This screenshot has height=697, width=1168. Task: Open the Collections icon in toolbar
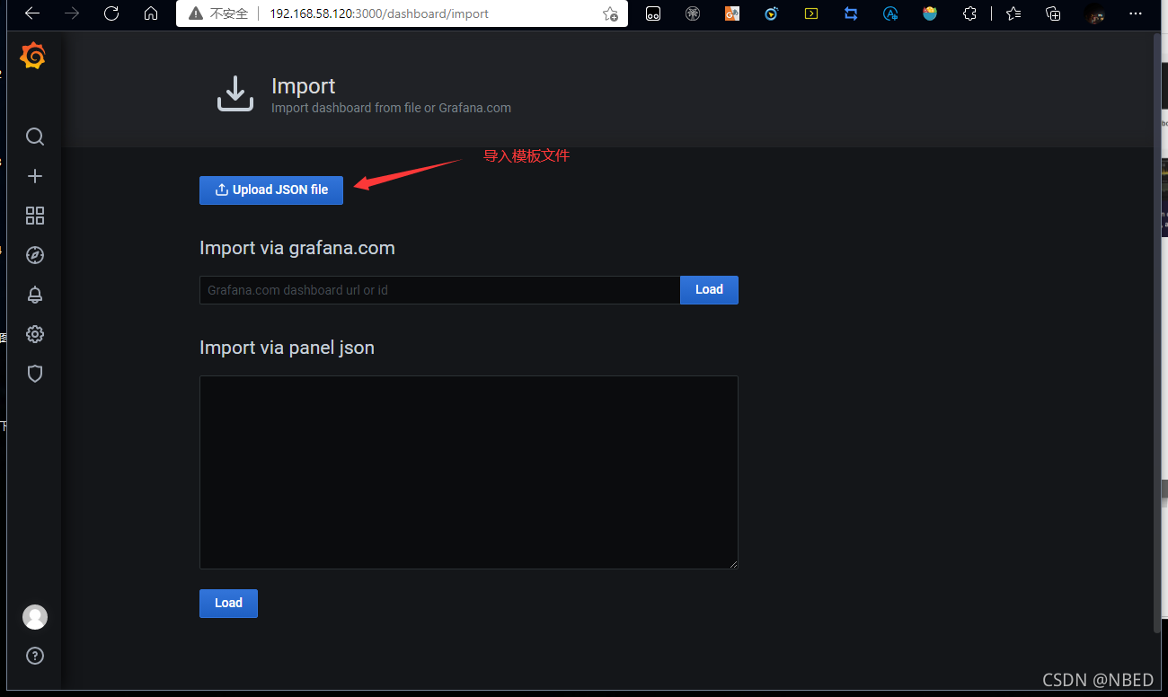click(x=1054, y=13)
